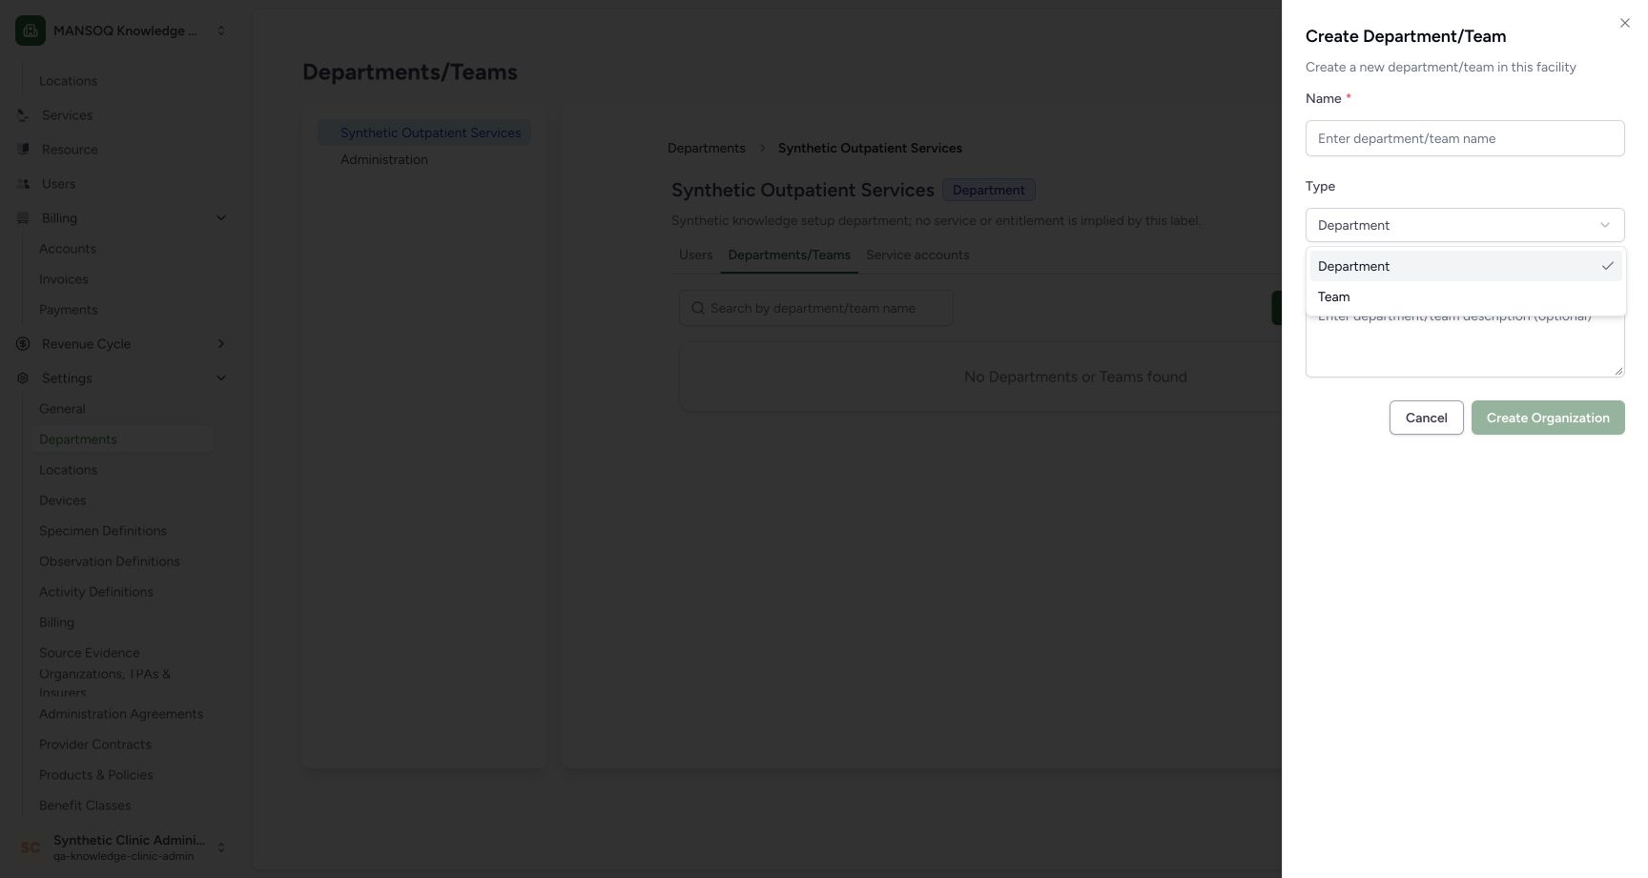Open Observation Definitions settings
Image resolution: width=1648 pixels, height=878 pixels.
(110, 562)
